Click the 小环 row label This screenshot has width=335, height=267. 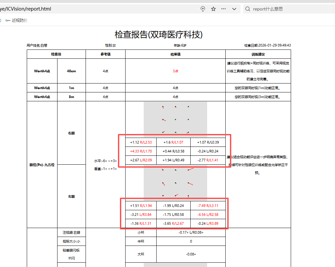tap(141, 232)
